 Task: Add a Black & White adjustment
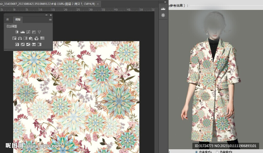point(25,38)
